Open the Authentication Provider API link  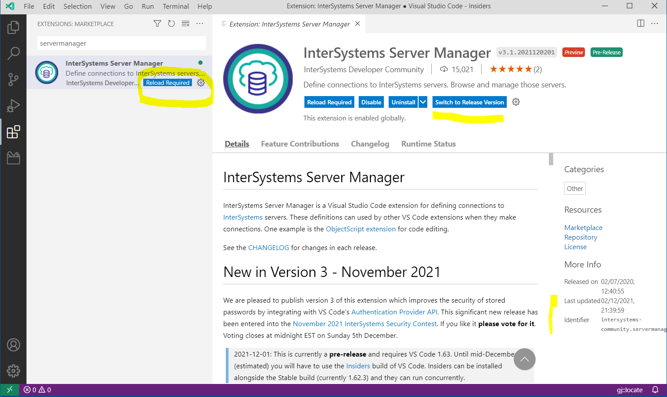[x=394, y=312]
